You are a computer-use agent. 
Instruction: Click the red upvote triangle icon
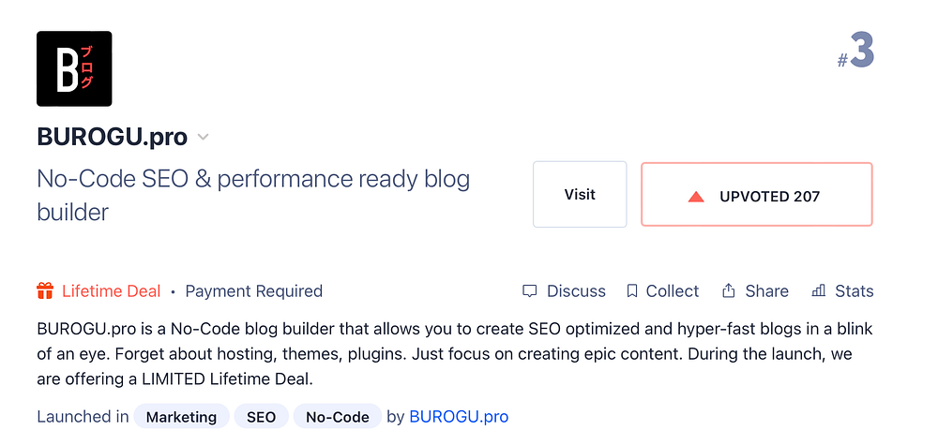pyautogui.click(x=696, y=197)
